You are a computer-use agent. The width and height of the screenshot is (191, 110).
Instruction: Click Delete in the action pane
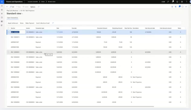(25, 7)
